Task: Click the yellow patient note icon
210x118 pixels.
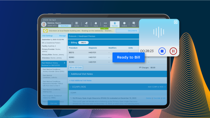Action: (x=45, y=31)
